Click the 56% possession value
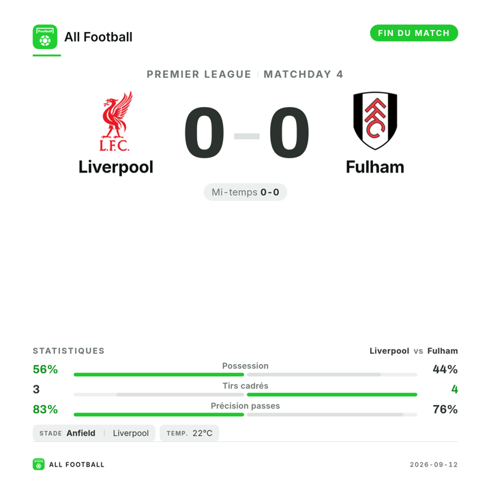Image resolution: width=491 pixels, height=491 pixels. pos(45,369)
